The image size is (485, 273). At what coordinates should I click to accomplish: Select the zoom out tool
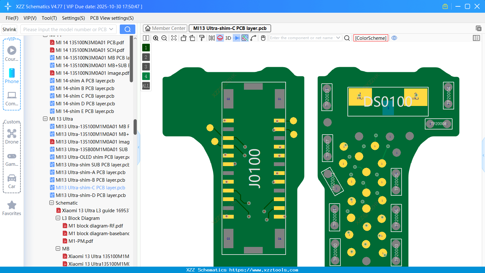164,38
